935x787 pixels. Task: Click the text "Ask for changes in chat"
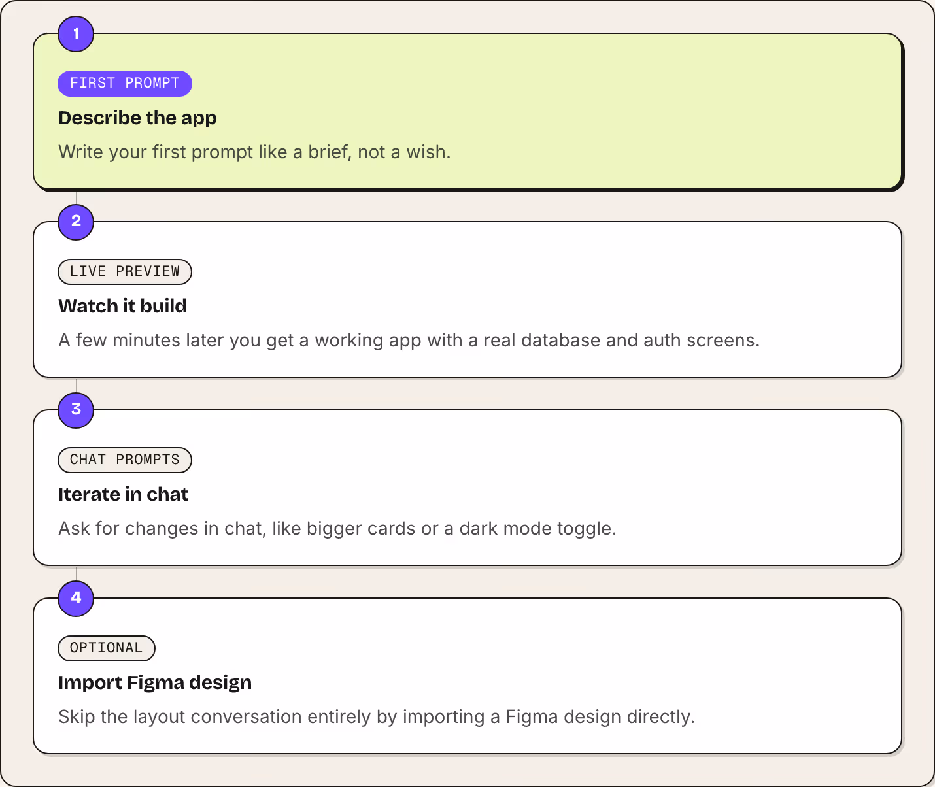pyautogui.click(x=161, y=529)
